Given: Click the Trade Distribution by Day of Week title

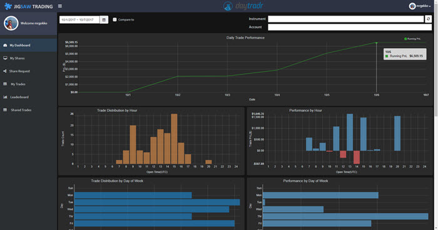Looking at the screenshot, I should [117, 181].
